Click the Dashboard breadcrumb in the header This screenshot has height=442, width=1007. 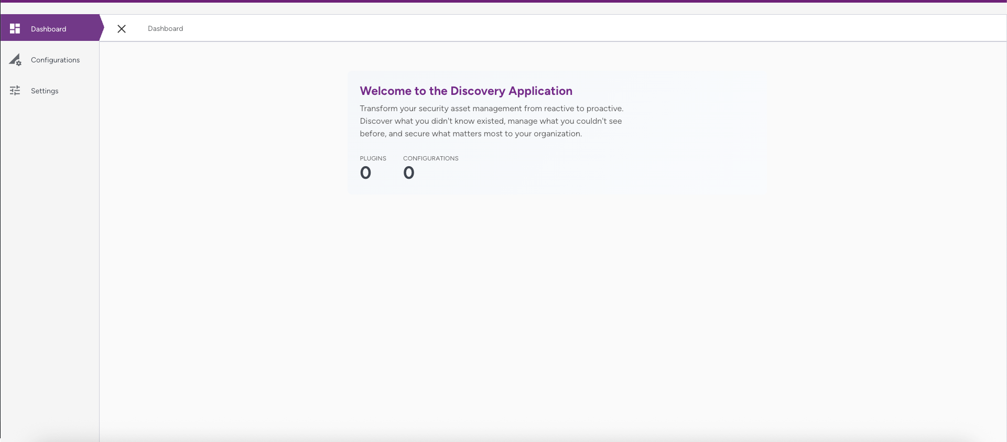[165, 29]
